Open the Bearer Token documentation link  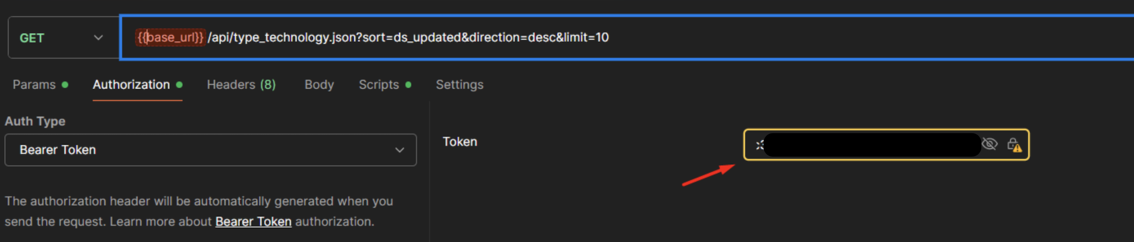pos(253,221)
